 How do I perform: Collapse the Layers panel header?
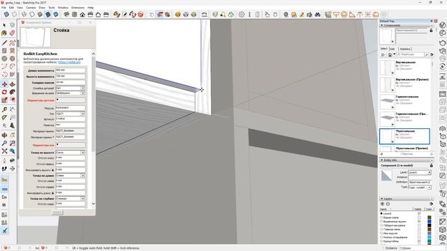pos(406,199)
